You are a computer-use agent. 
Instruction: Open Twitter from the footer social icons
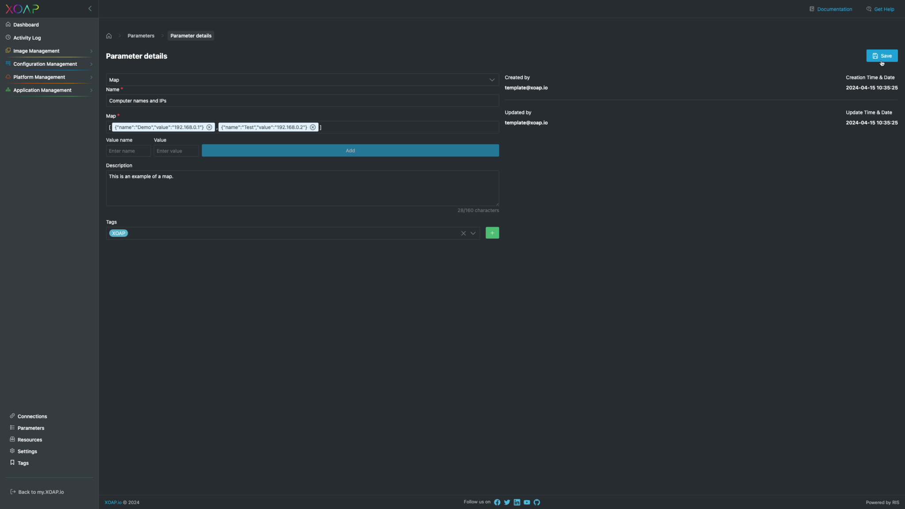[x=507, y=502]
